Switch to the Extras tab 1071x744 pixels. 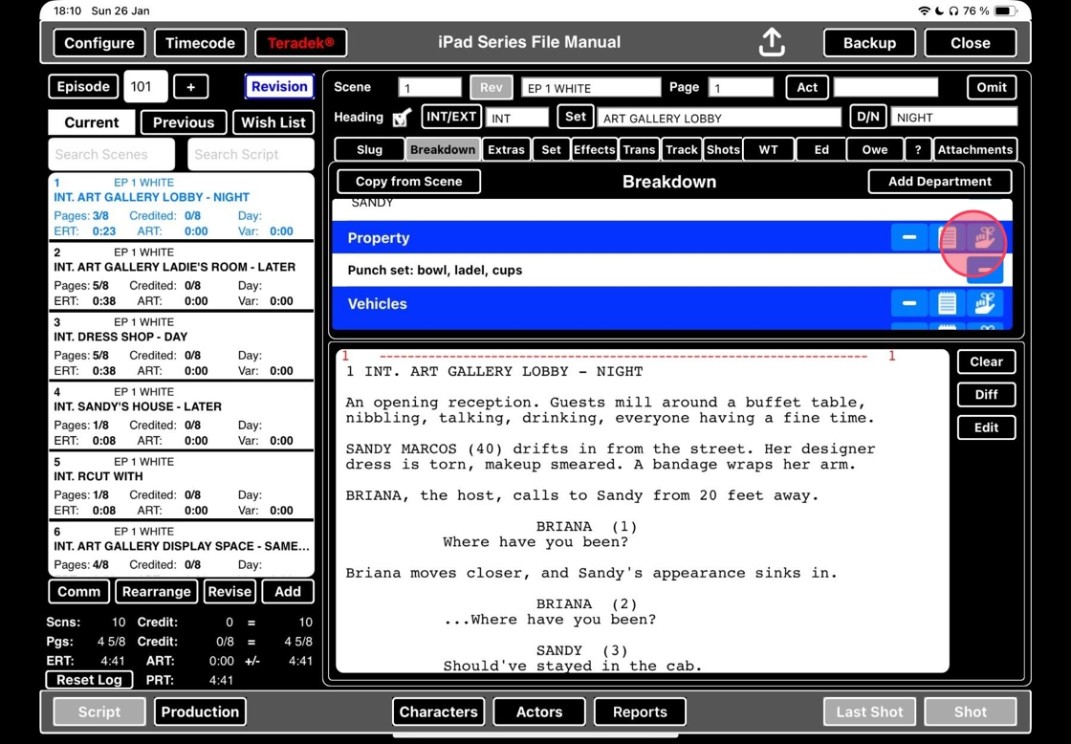coord(506,149)
